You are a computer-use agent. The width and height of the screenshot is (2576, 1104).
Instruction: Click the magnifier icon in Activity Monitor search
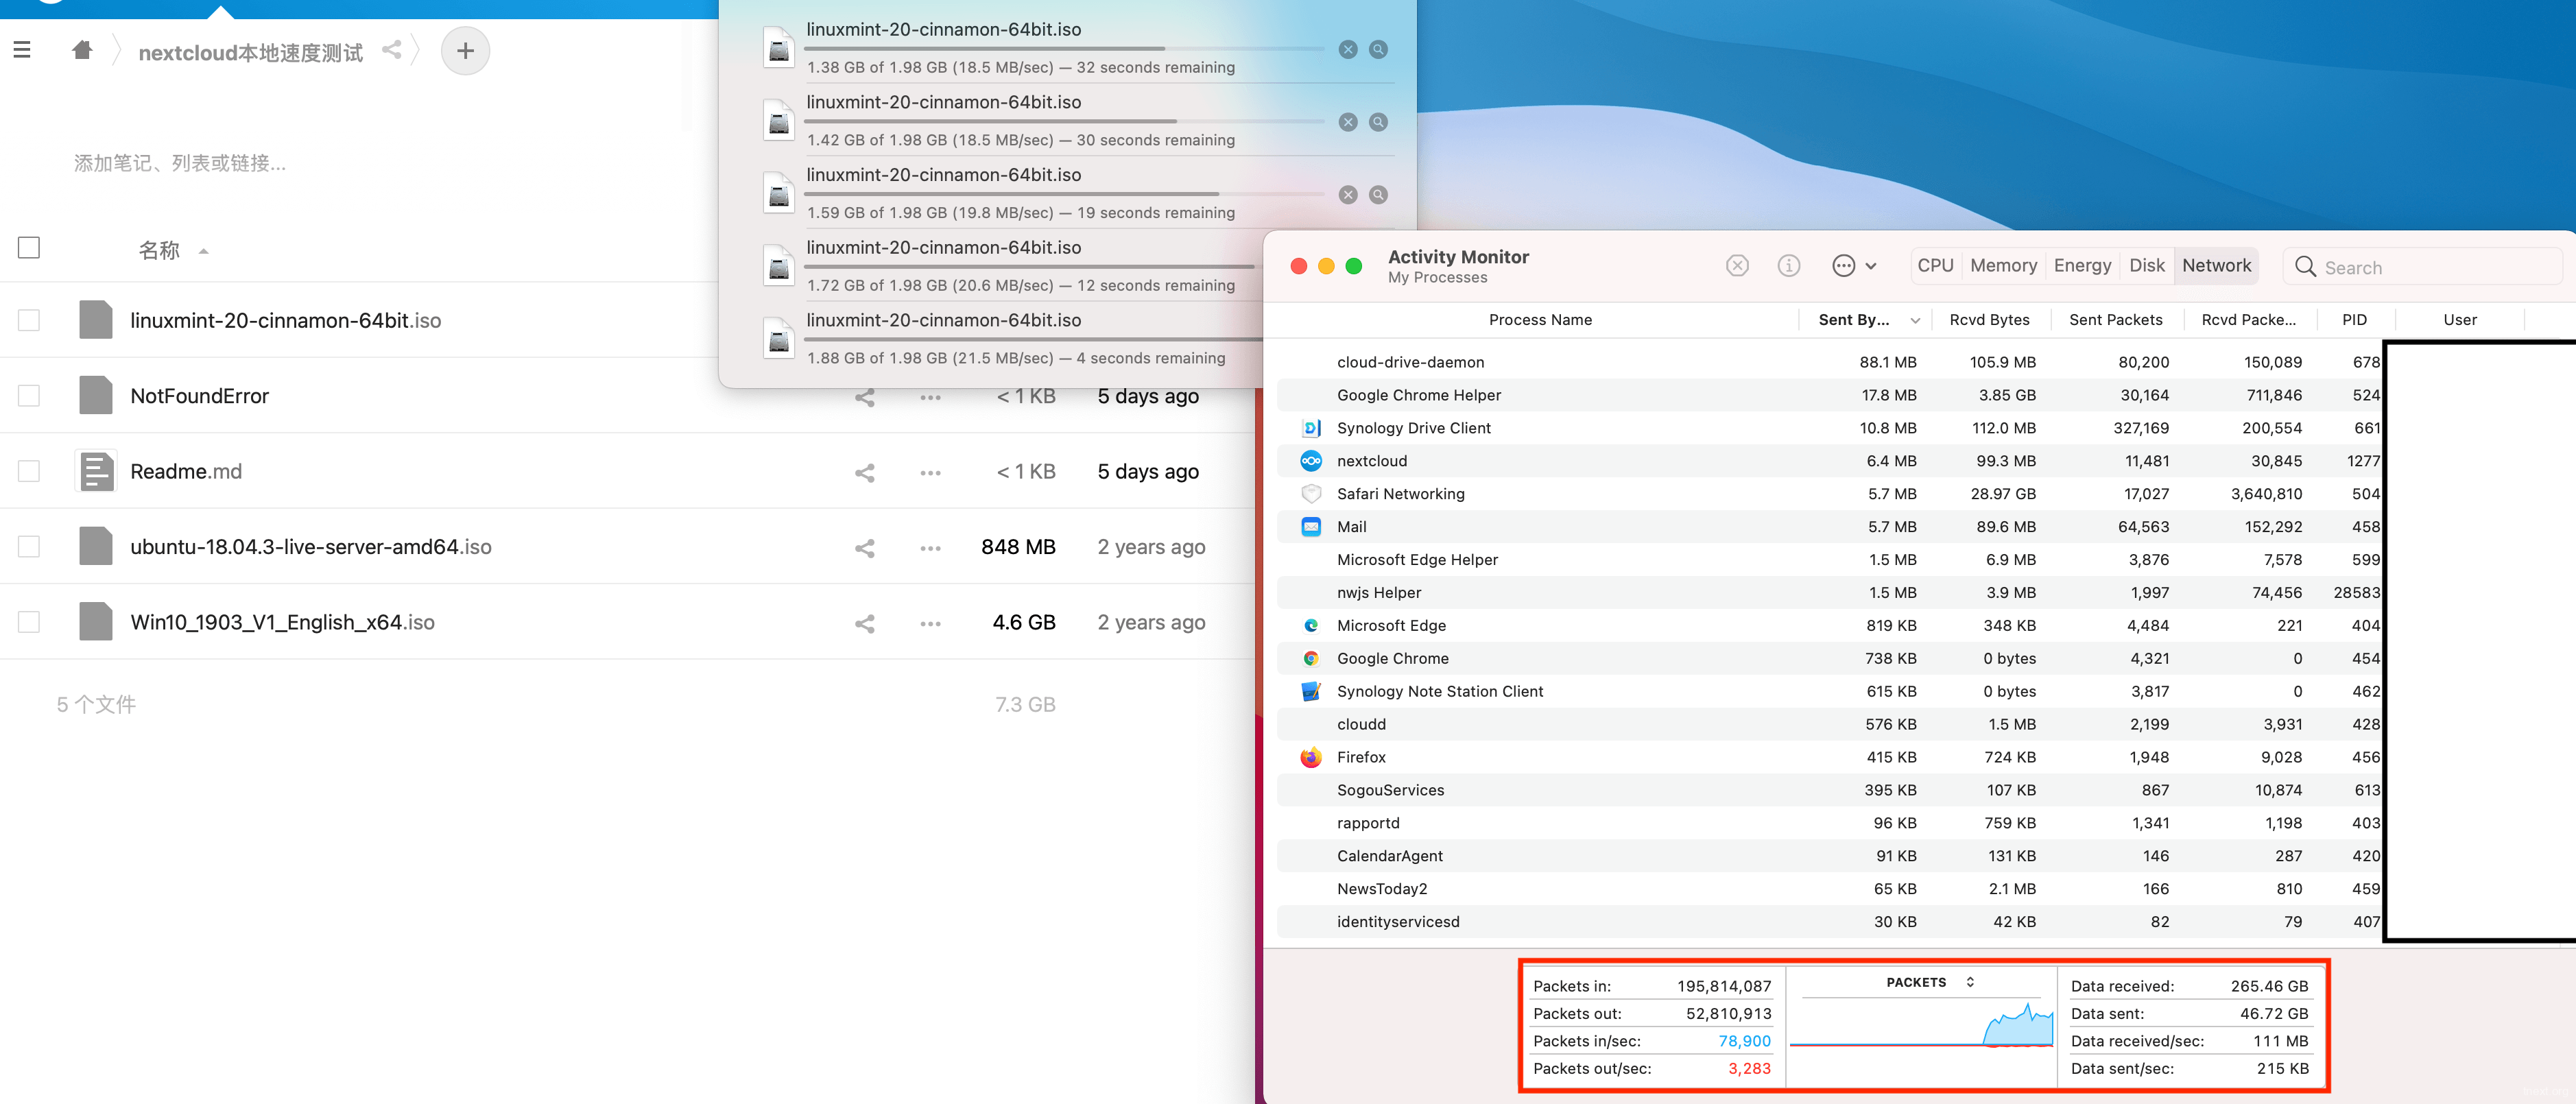[2305, 266]
